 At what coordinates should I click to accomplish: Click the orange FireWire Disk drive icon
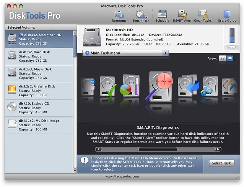click(12, 89)
